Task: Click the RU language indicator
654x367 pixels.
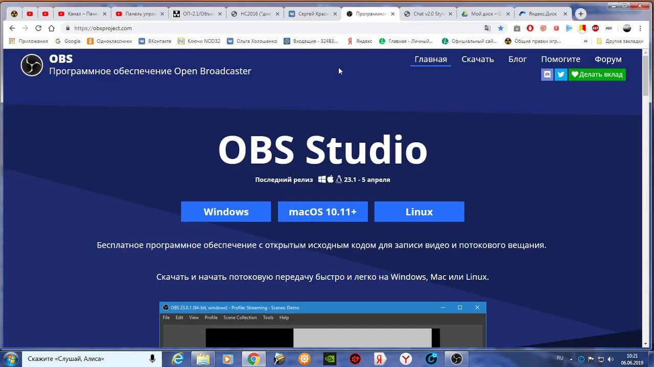Action: coord(560,358)
